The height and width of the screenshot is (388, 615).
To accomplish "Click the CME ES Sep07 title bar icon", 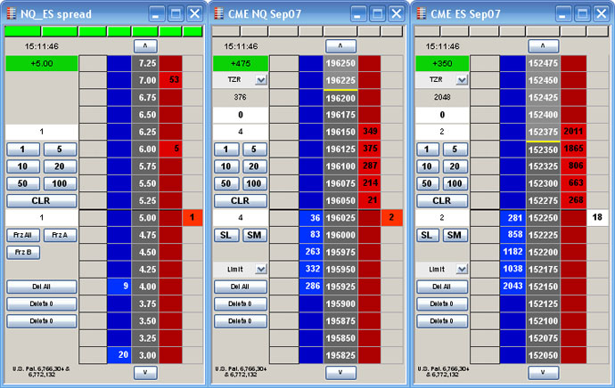I will coord(423,13).
